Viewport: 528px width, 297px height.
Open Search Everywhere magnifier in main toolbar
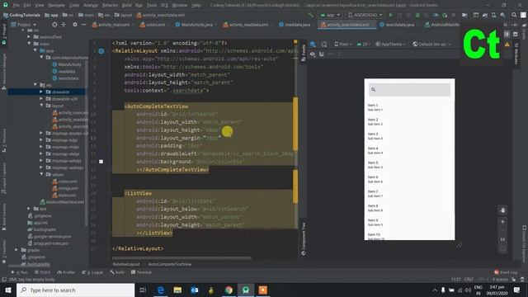coord(514,15)
